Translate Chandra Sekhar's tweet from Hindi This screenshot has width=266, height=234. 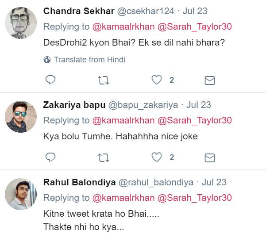pyautogui.click(x=89, y=60)
